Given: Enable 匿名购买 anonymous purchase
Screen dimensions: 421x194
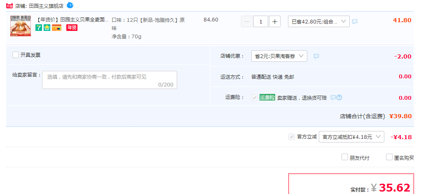Looking at the screenshot, I should point(389,157).
